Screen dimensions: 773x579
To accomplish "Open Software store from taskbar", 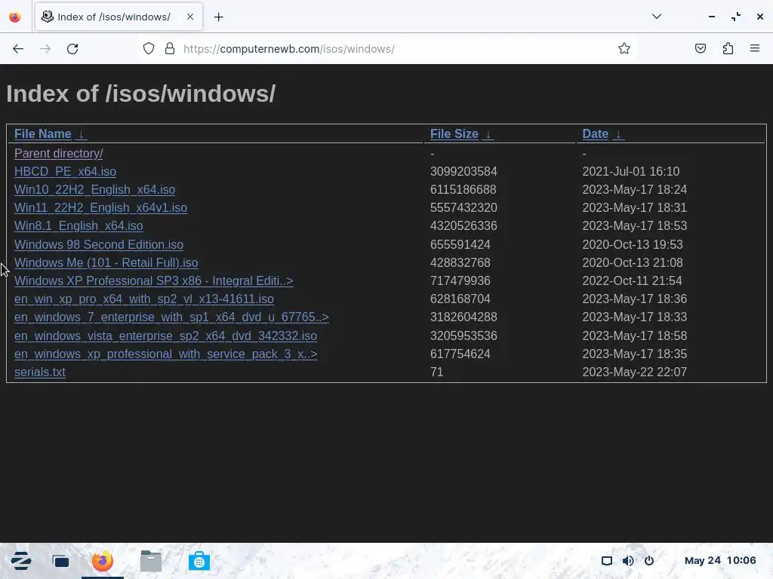I will (199, 561).
